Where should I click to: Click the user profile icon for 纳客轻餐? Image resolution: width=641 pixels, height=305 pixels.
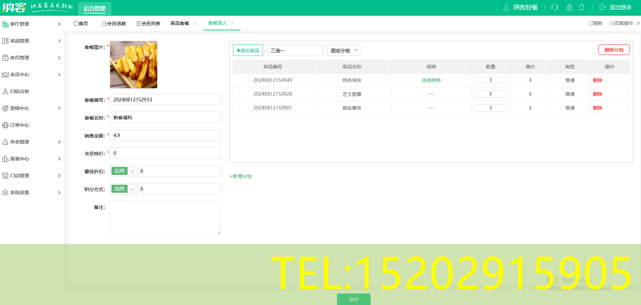coord(506,7)
